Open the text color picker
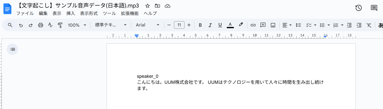 click(230, 25)
